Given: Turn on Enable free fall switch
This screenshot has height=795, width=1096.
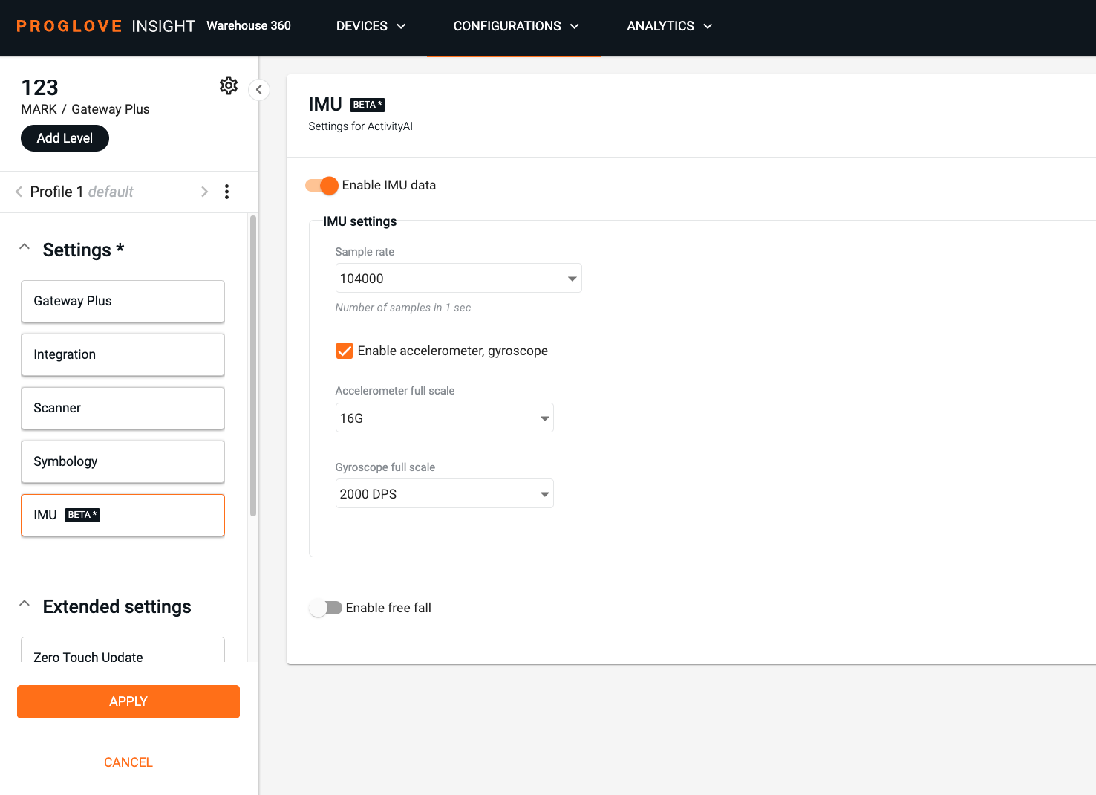Looking at the screenshot, I should click(x=325, y=608).
